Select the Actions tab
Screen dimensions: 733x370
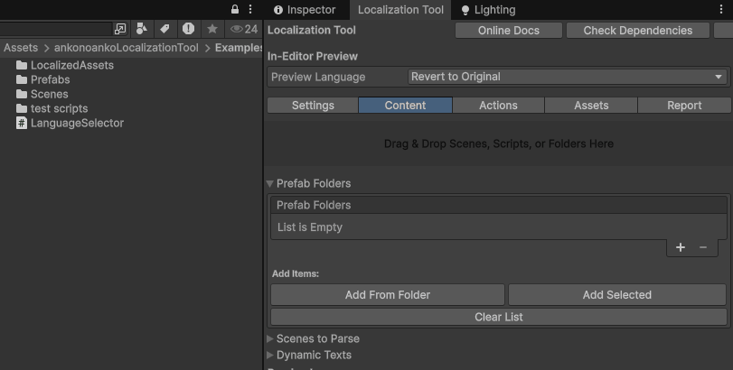tap(498, 106)
